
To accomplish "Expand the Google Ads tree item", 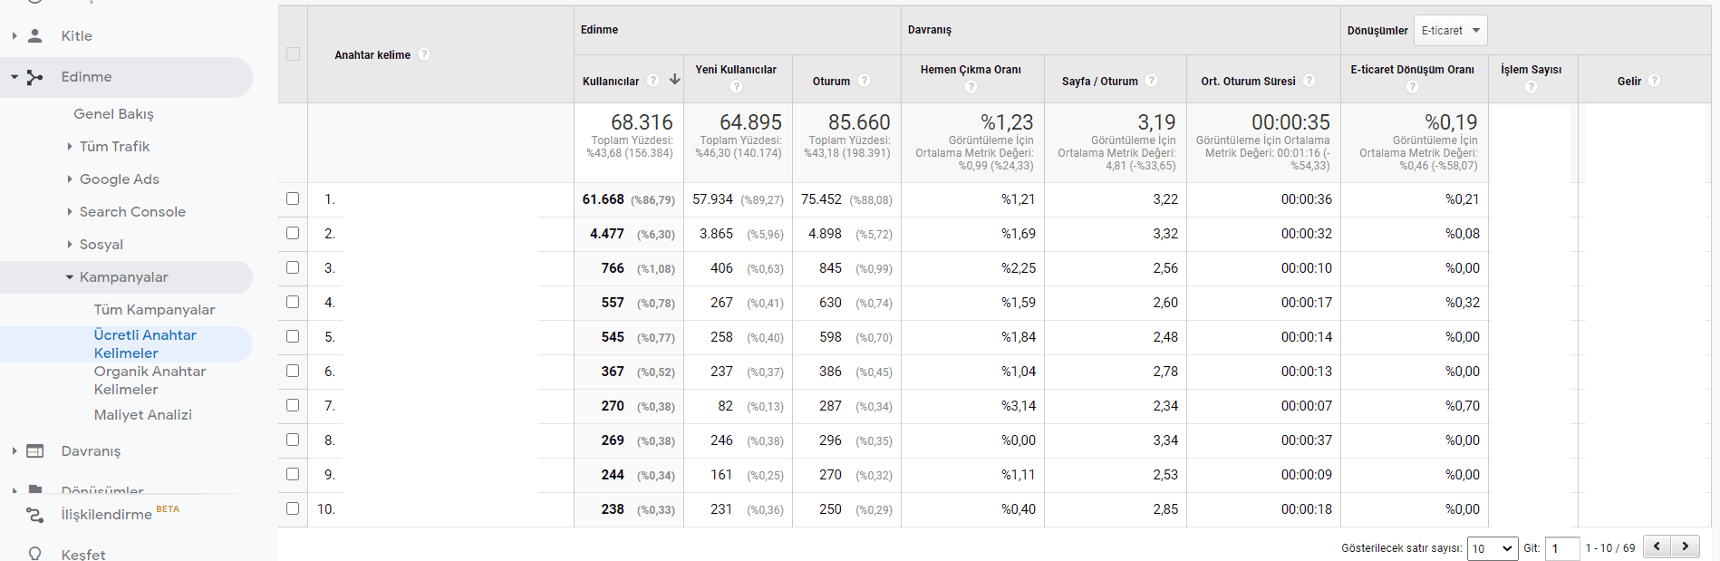I will pos(70,179).
